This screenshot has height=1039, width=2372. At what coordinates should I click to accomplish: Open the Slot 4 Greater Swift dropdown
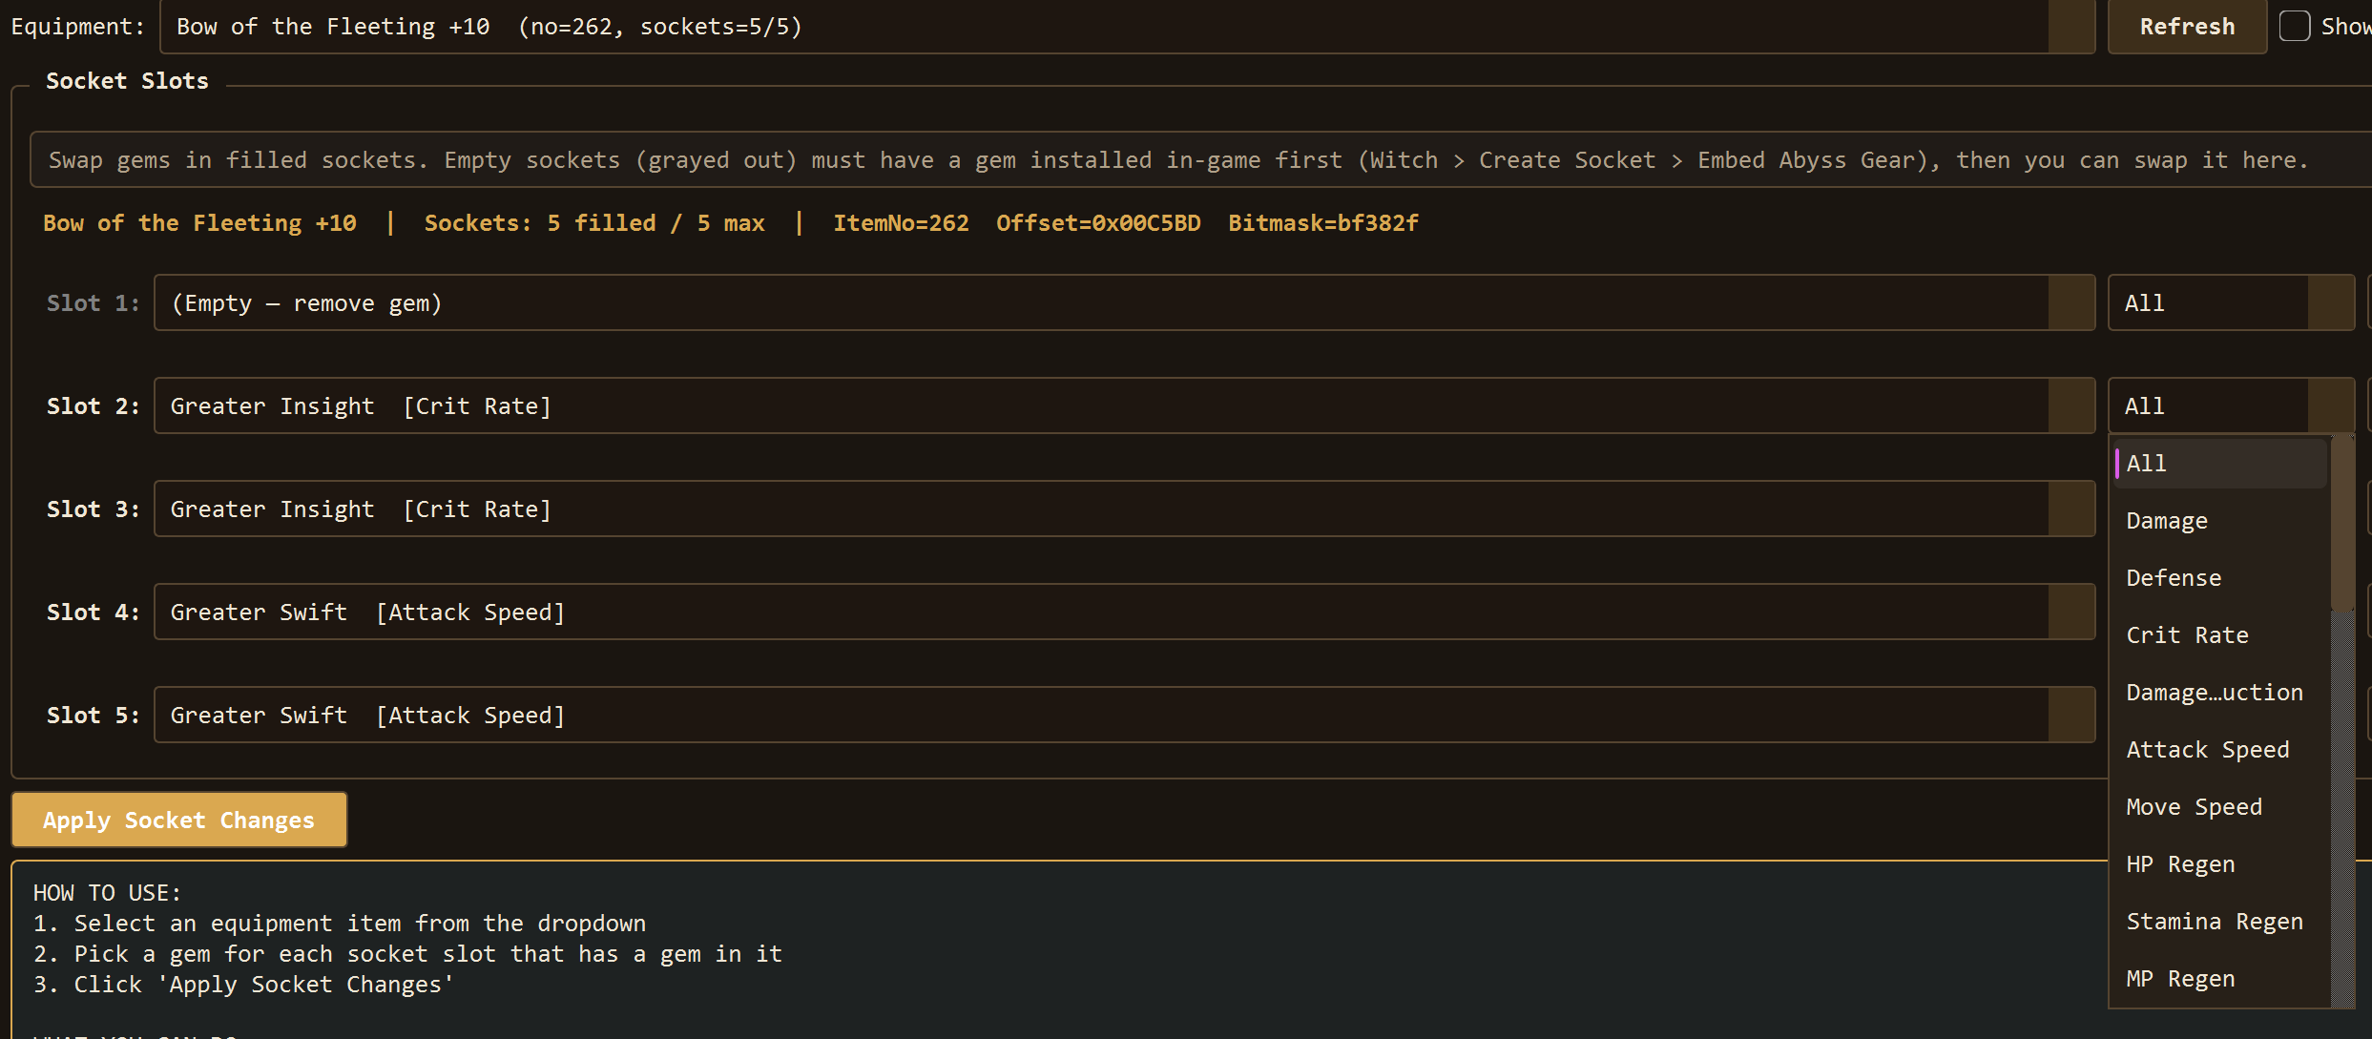point(2070,613)
